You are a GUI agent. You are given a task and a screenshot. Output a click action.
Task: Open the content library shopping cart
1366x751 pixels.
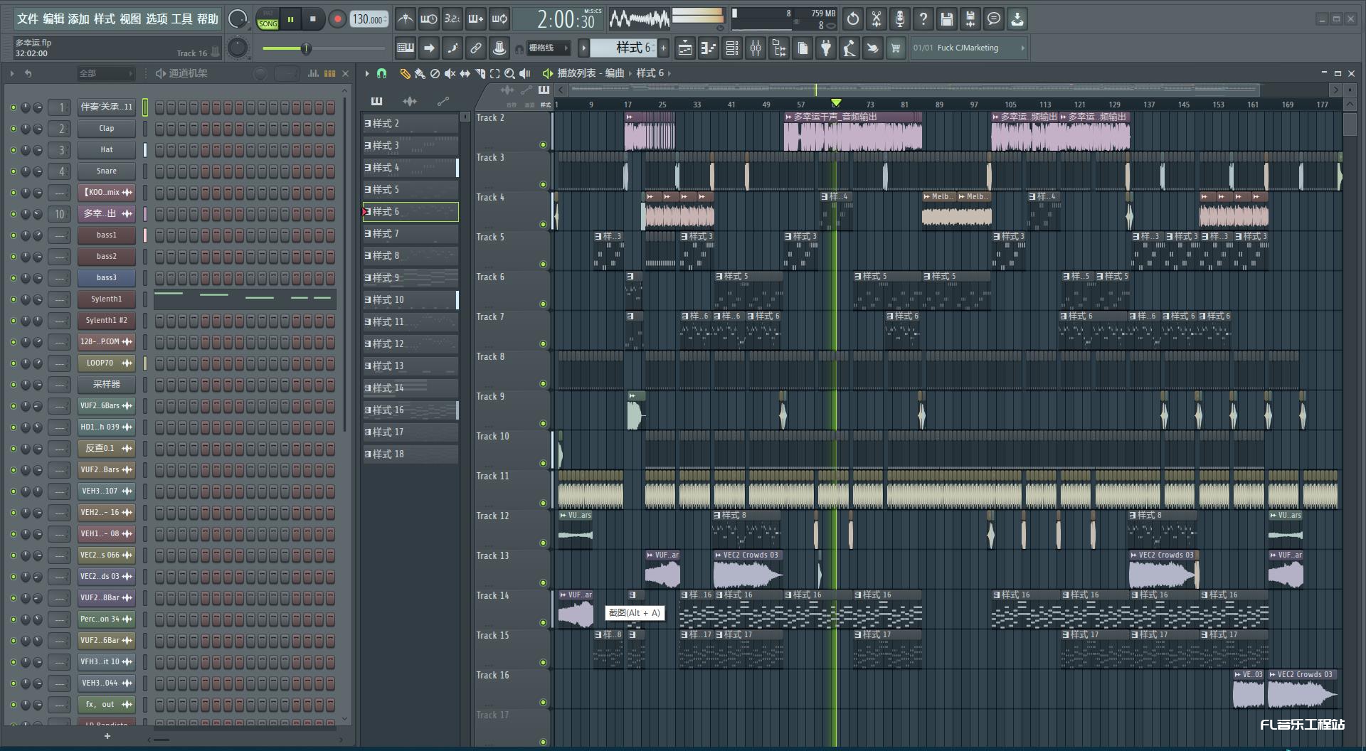(x=896, y=48)
